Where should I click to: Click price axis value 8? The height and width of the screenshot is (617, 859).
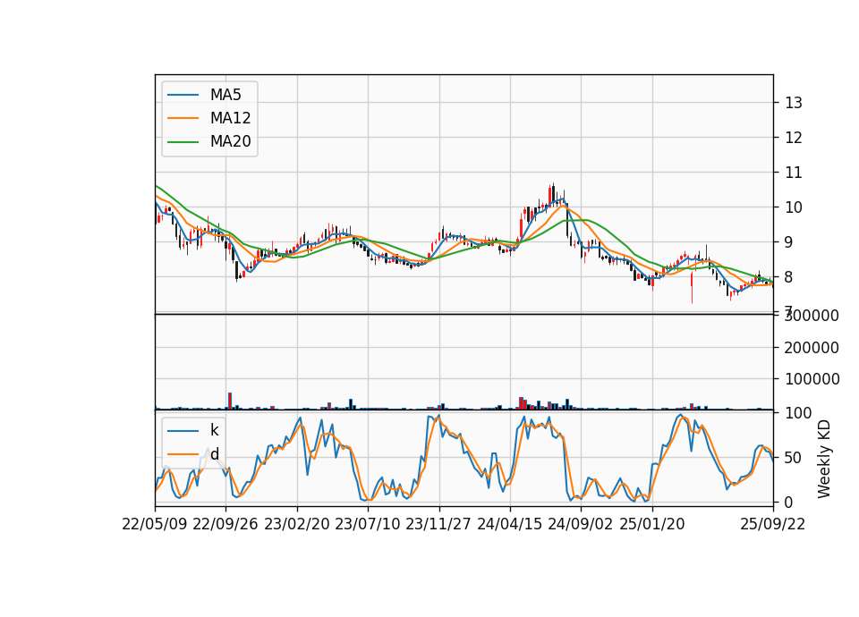point(789,277)
